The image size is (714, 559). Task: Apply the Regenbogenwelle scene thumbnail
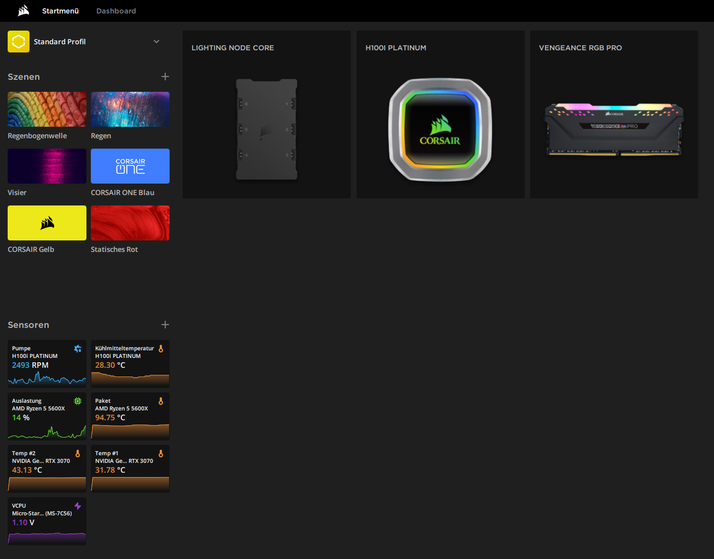tap(47, 109)
